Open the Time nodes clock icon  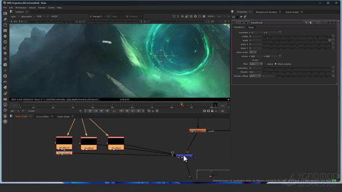point(5,25)
